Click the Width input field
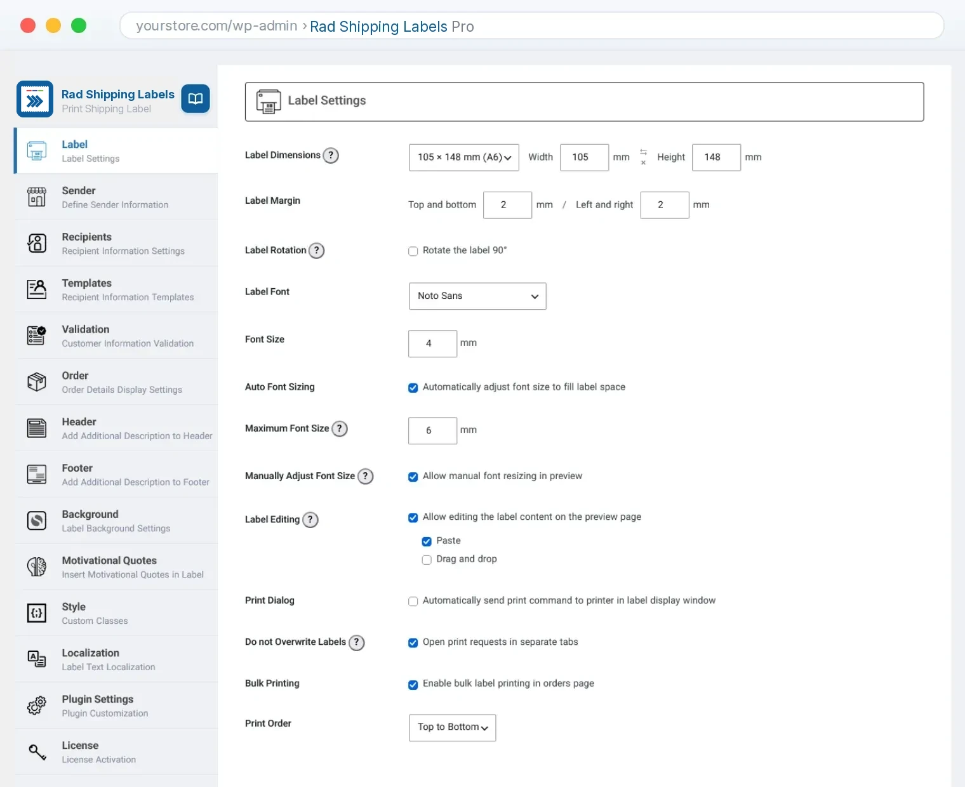Viewport: 965px width, 787px height. coord(585,157)
